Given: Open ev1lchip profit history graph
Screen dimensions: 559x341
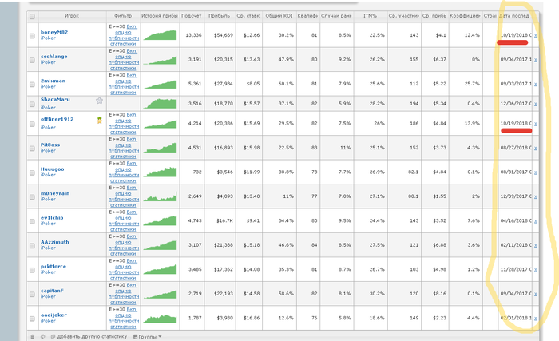Looking at the screenshot, I should (x=160, y=220).
